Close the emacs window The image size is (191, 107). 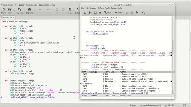click(x=172, y=5)
